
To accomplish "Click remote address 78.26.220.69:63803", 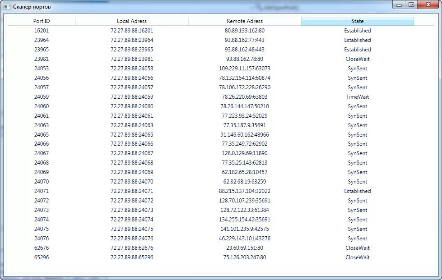I will coord(245,97).
